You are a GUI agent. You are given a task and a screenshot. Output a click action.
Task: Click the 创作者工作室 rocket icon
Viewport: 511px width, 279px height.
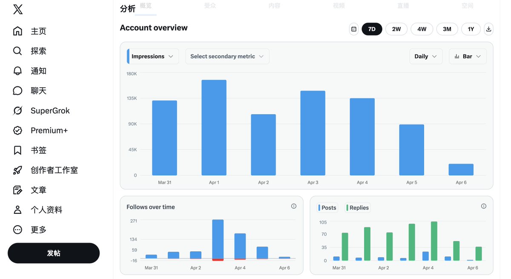pyautogui.click(x=17, y=170)
